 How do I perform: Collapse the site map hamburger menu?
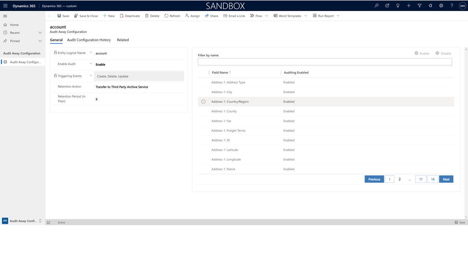point(5,16)
